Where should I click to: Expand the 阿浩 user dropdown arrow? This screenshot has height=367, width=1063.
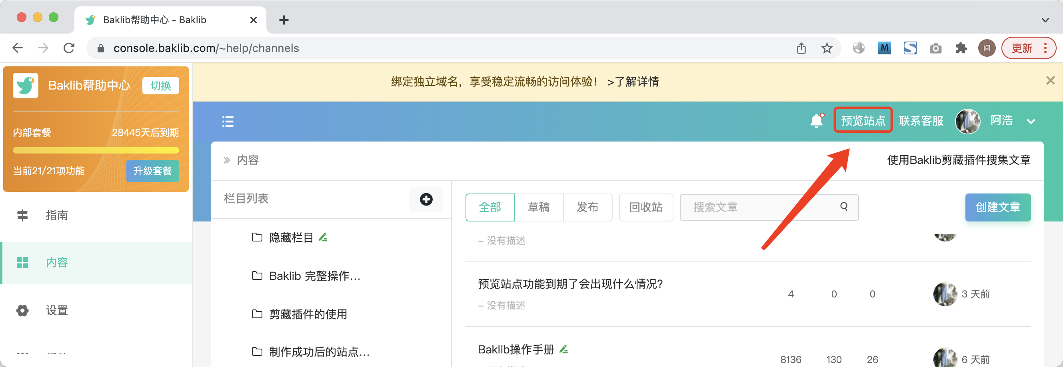coord(1031,121)
